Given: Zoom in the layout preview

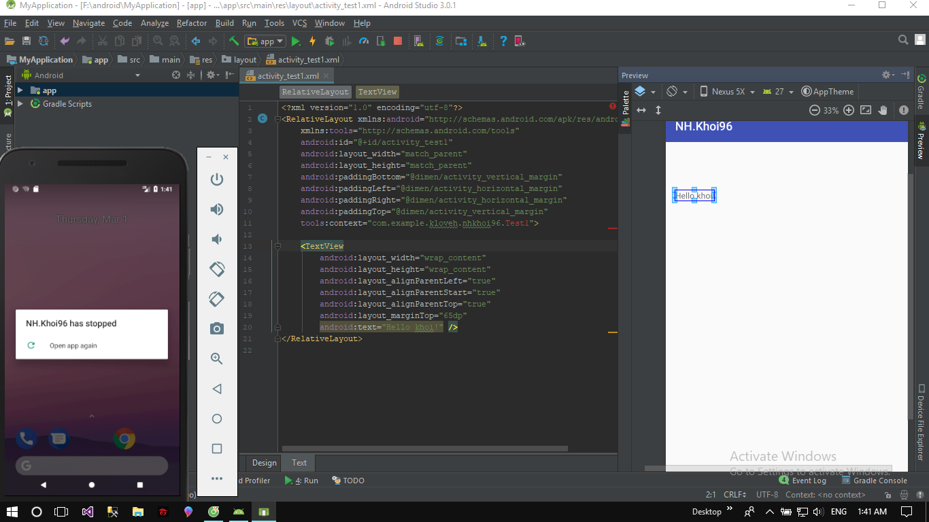Looking at the screenshot, I should [849, 110].
